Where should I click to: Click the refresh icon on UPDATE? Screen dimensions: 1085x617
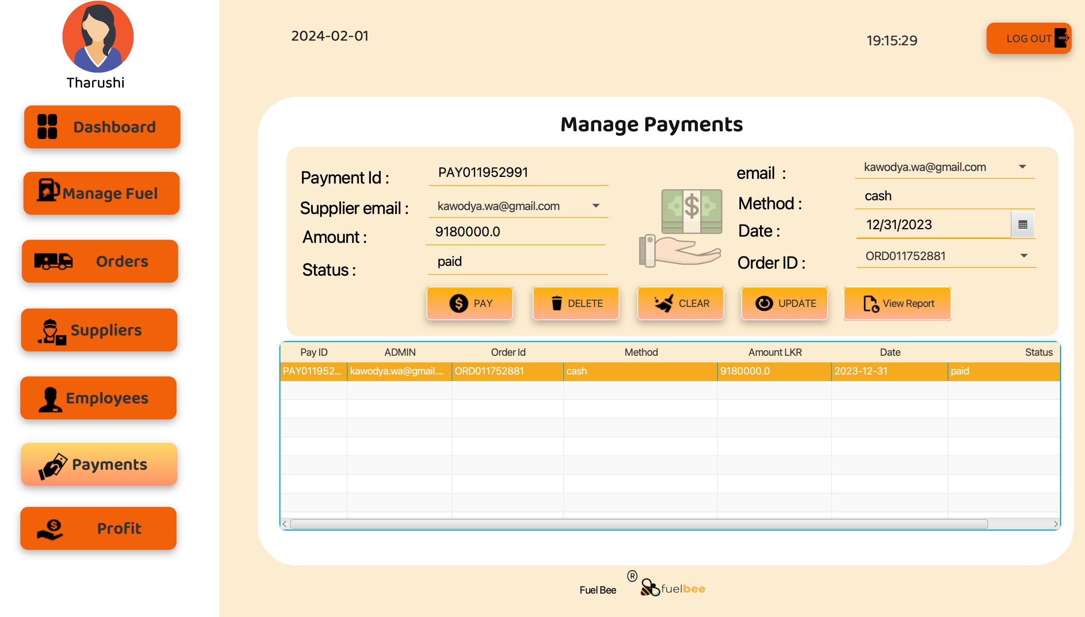(x=764, y=303)
